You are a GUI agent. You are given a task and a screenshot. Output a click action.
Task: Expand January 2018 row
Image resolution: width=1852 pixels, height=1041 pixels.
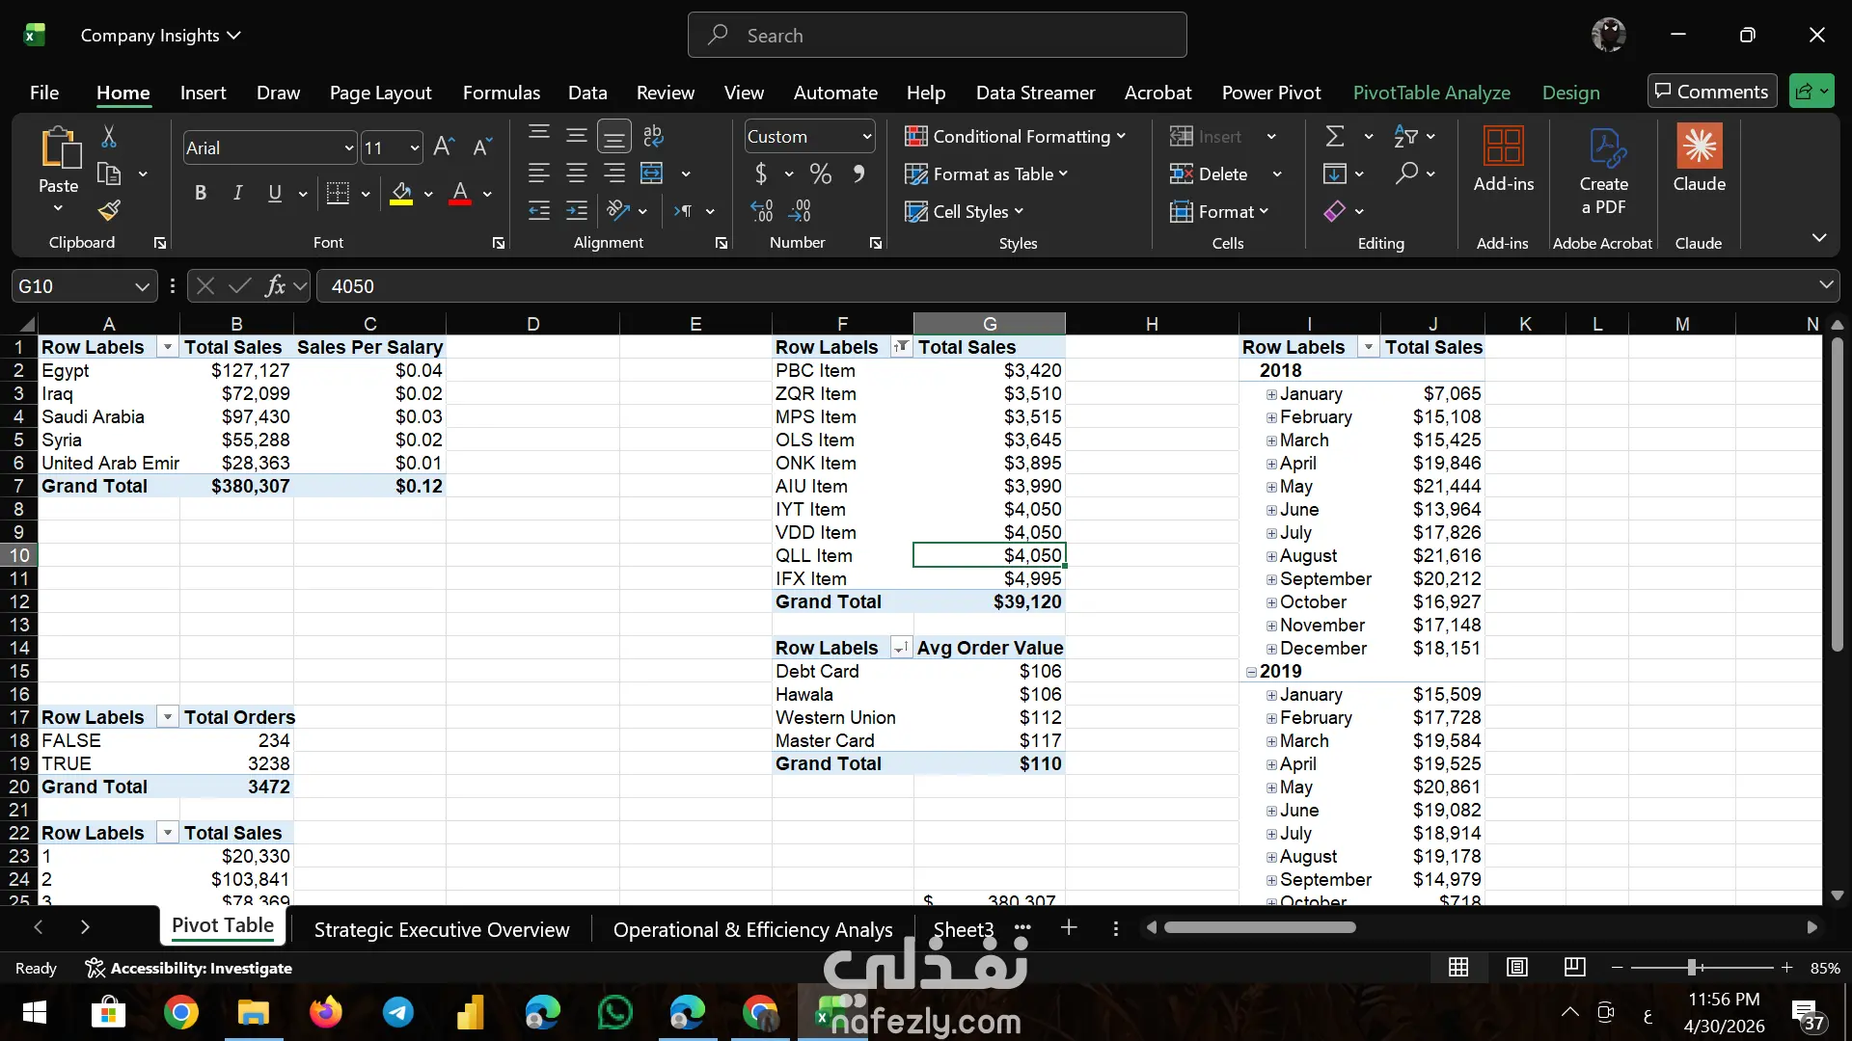click(x=1271, y=394)
